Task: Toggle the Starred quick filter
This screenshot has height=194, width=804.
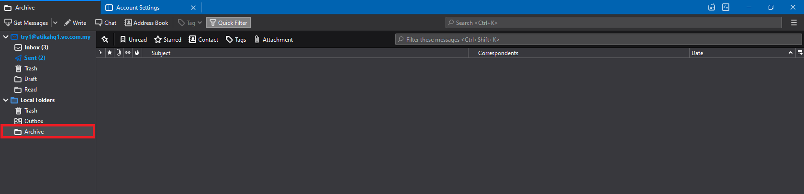Action: coord(167,39)
